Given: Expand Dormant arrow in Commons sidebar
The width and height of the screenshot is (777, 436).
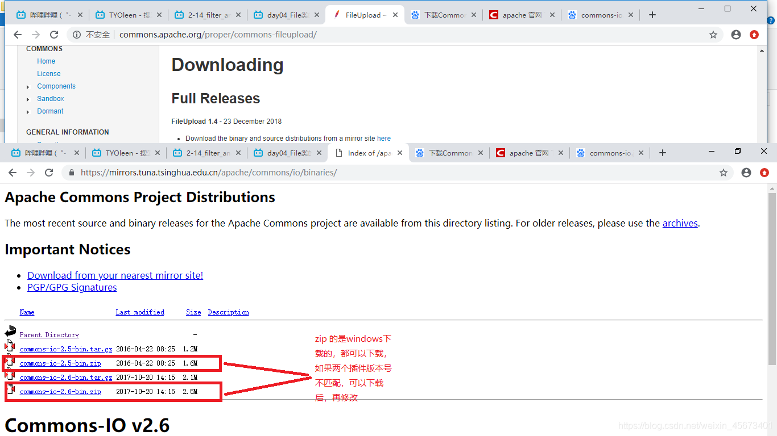Looking at the screenshot, I should tap(28, 112).
